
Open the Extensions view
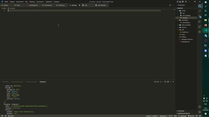tap(200, 27)
